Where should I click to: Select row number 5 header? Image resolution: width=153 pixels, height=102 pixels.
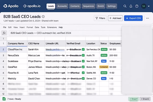(x=3, y=67)
